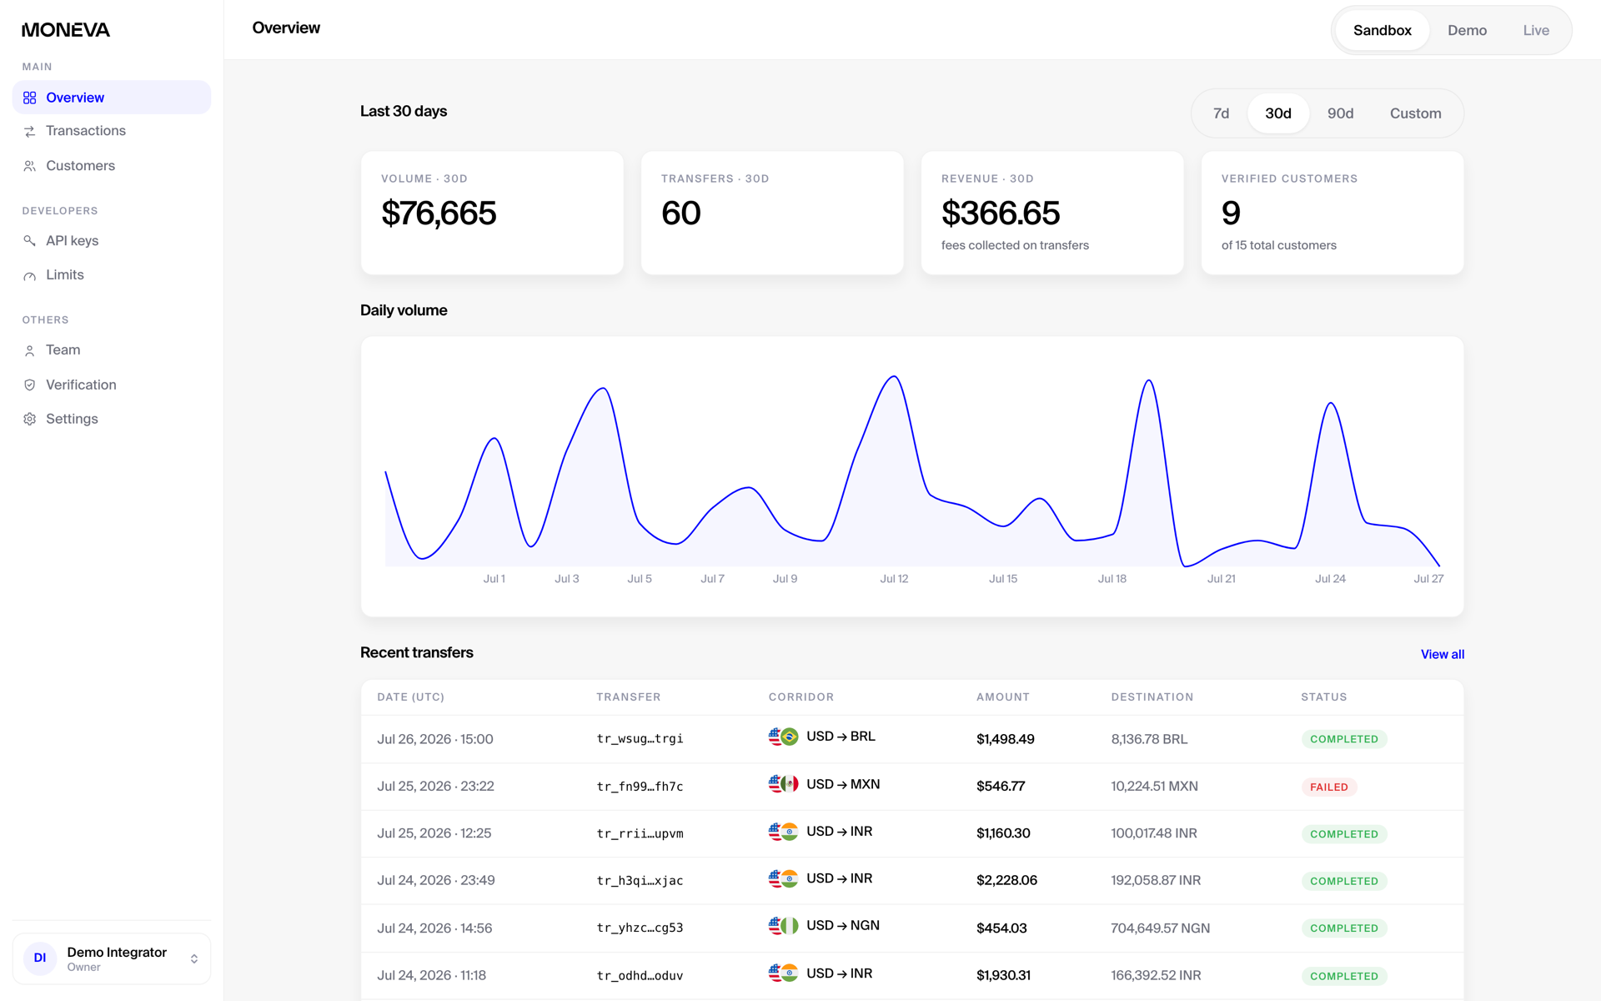Open transfer tr_rrii…upvm
Viewport: 1601px width, 1001px height.
pyautogui.click(x=640, y=833)
